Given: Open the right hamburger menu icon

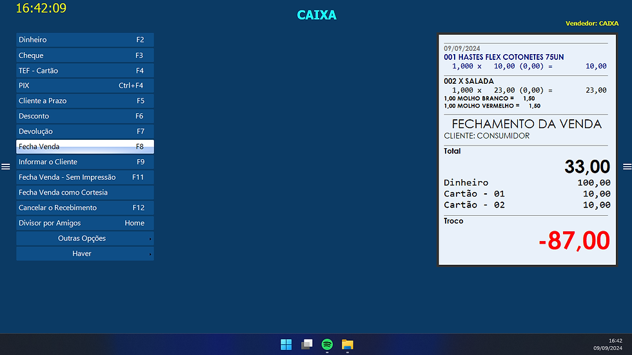Looking at the screenshot, I should pyautogui.click(x=627, y=167).
